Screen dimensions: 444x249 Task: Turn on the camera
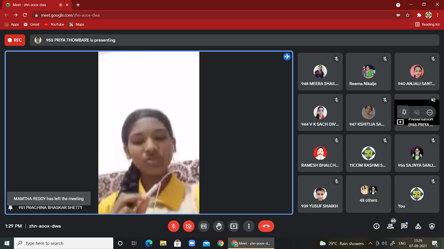(189, 226)
